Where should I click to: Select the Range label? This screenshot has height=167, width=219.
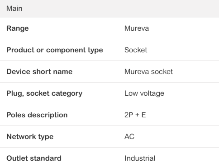[x=18, y=28]
